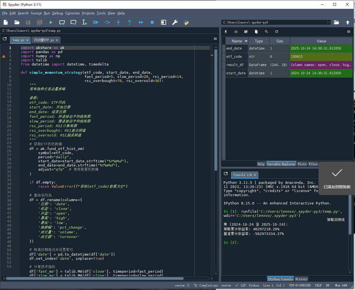Open the Consoles menu
This screenshot has width=355, height=290.
[x=72, y=13]
